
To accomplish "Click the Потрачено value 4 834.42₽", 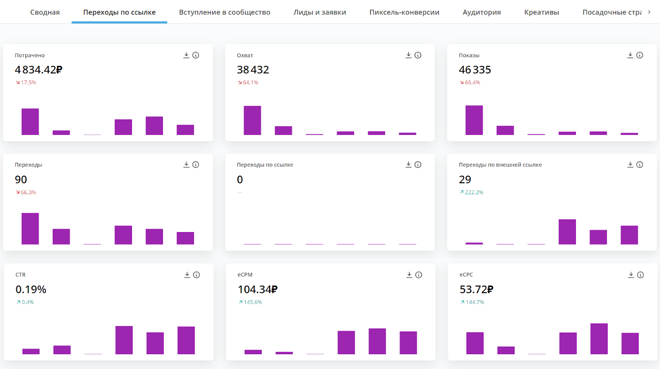I will point(38,70).
